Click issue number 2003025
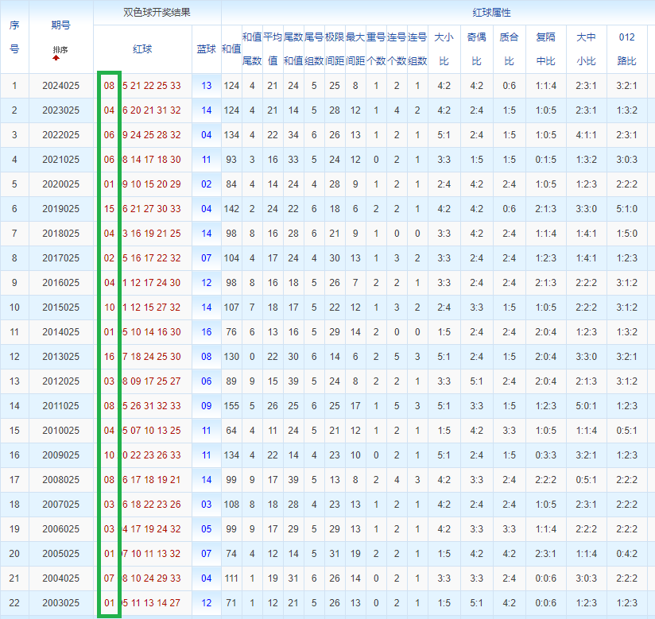The image size is (655, 619). (x=60, y=603)
